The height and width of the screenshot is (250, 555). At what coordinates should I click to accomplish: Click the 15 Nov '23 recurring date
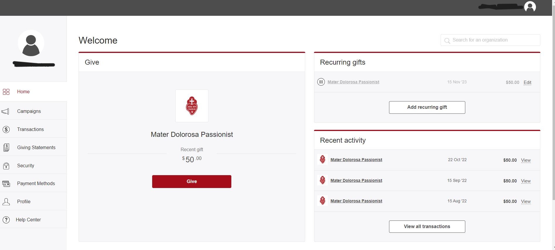(x=457, y=82)
